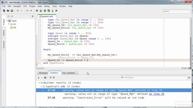Open the Outline side tab

tap(4, 33)
